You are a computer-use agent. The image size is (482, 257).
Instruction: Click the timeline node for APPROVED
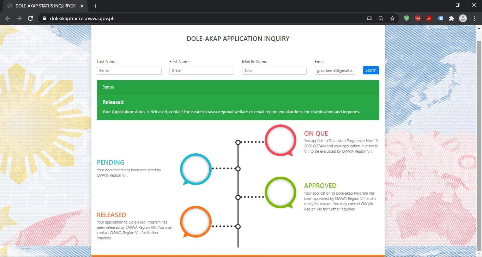point(238,197)
